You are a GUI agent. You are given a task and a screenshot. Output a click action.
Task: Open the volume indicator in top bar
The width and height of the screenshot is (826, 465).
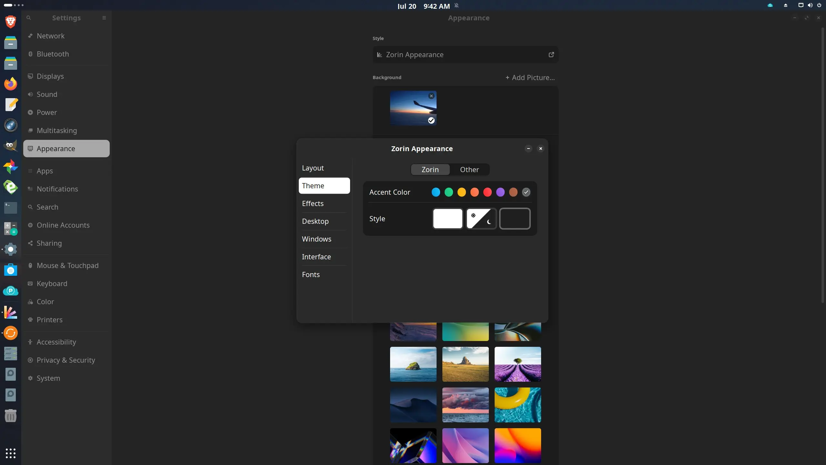pyautogui.click(x=810, y=5)
